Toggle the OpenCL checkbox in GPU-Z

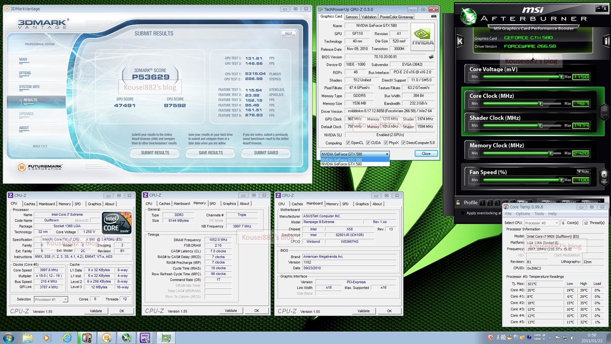pyautogui.click(x=348, y=143)
